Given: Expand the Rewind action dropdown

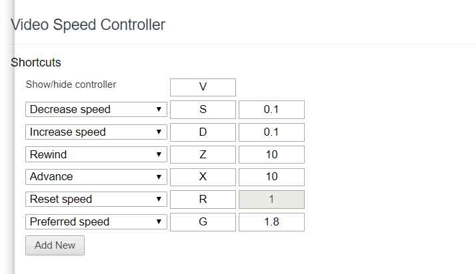Looking at the screenshot, I should pos(96,155).
